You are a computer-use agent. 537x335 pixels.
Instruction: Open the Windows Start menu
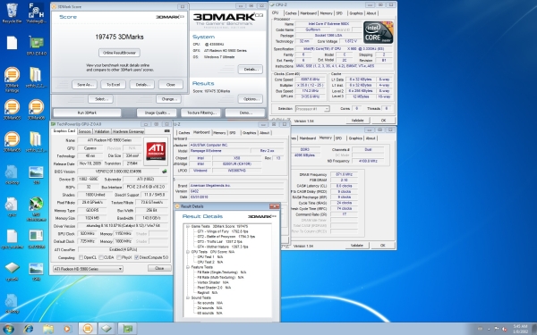[8, 329]
